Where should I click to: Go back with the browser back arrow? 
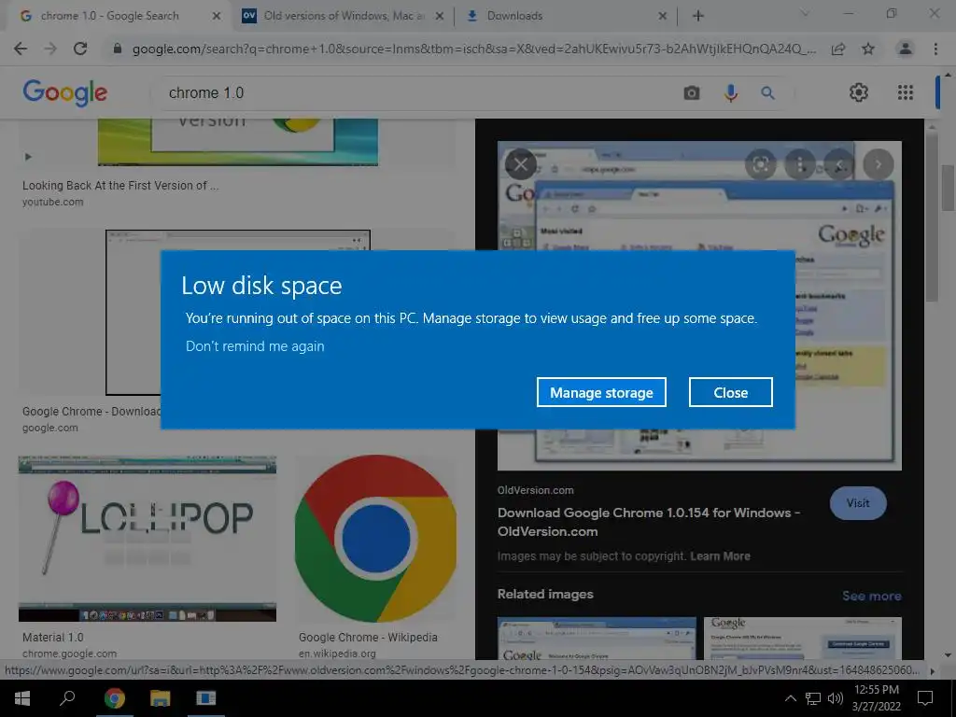point(21,49)
